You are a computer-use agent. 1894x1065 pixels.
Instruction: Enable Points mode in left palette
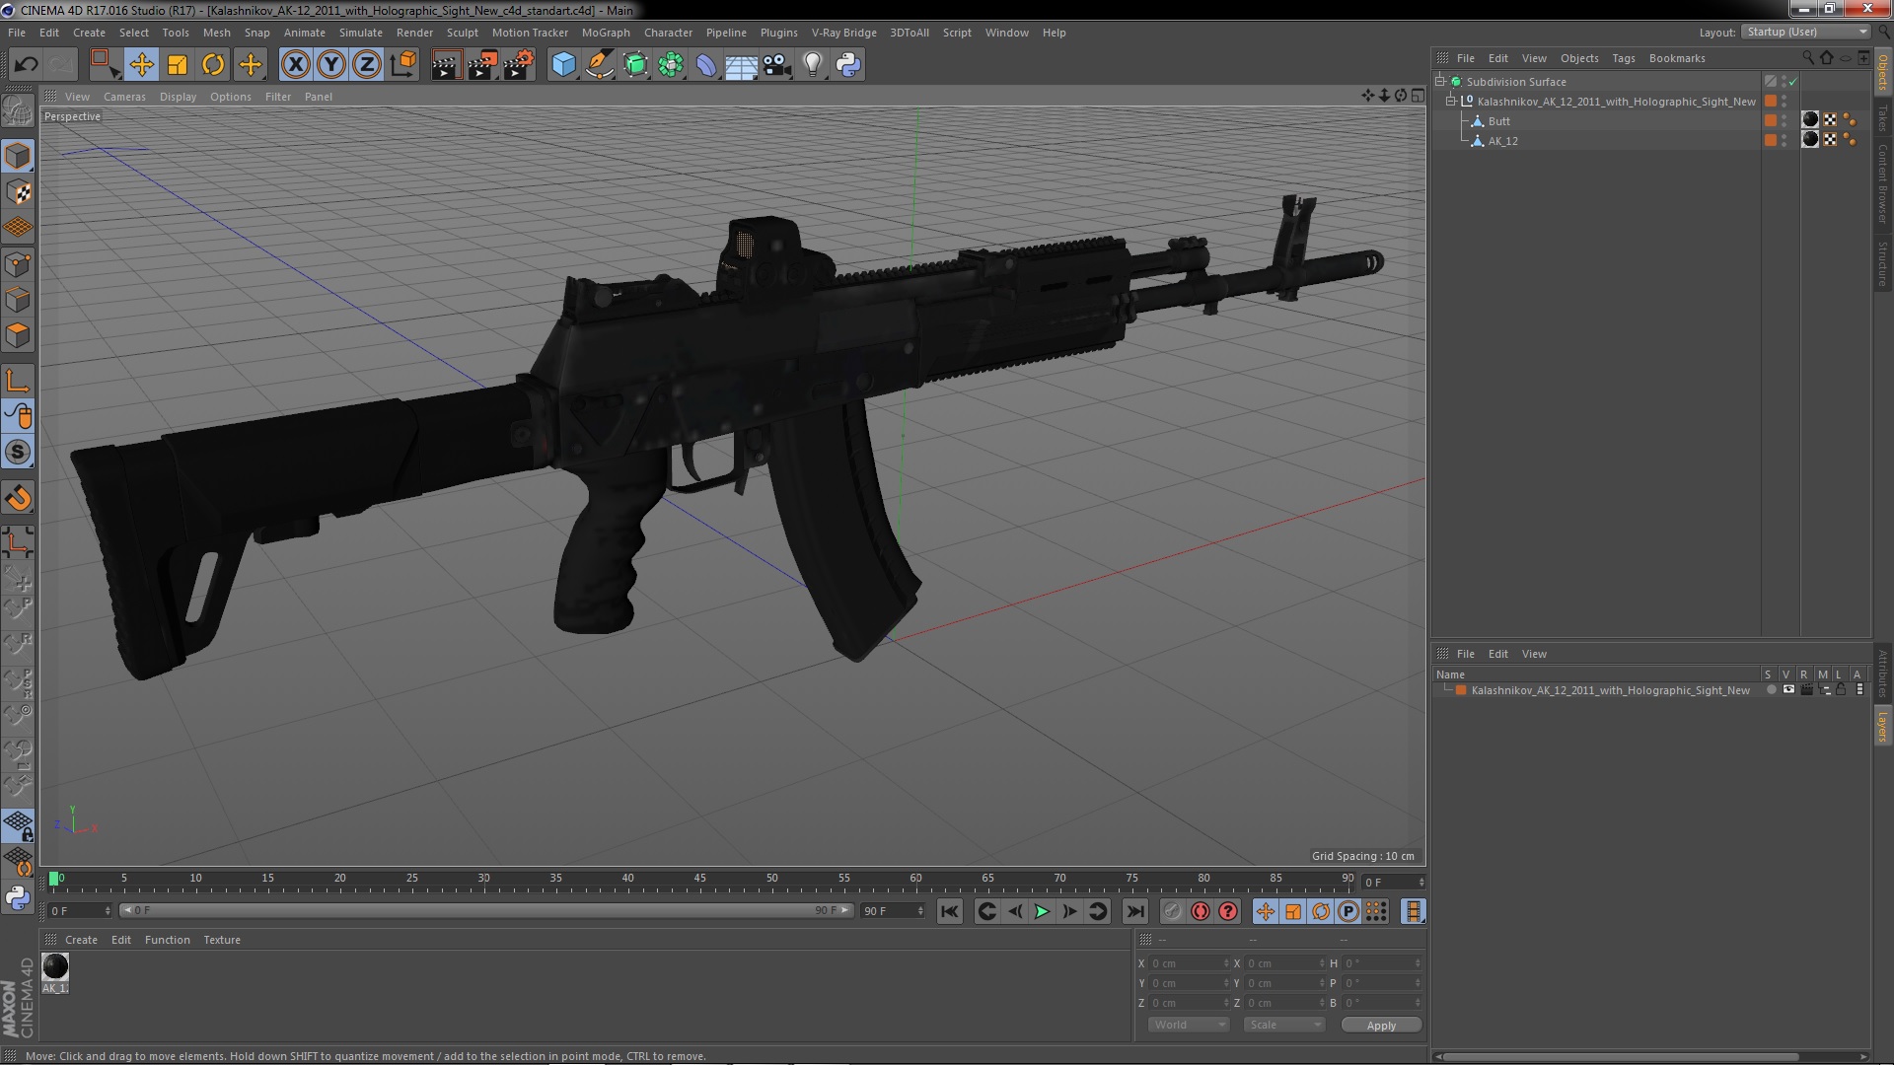[18, 264]
